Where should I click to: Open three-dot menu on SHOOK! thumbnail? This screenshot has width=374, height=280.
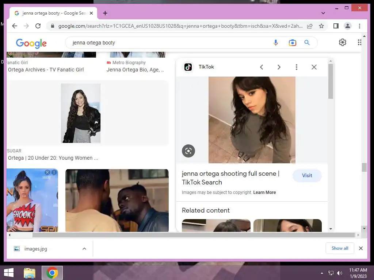54,172
